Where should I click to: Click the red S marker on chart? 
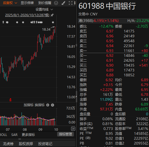(x=10, y=100)
